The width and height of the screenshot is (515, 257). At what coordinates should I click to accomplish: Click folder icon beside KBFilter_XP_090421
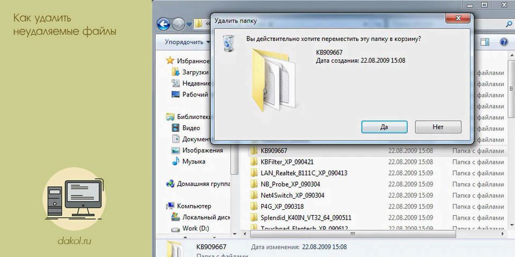point(254,162)
